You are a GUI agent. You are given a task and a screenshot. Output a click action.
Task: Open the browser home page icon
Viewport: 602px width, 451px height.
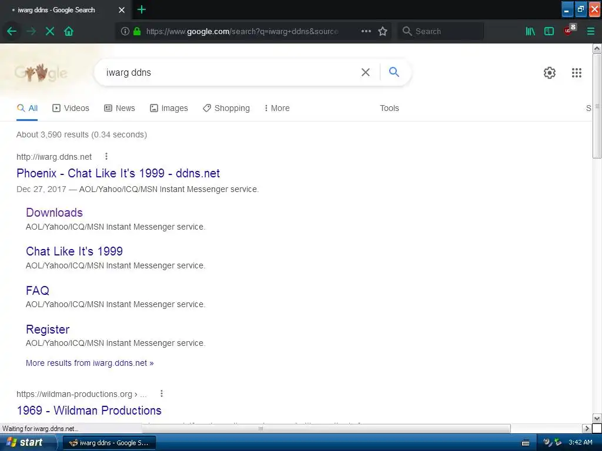click(x=69, y=31)
